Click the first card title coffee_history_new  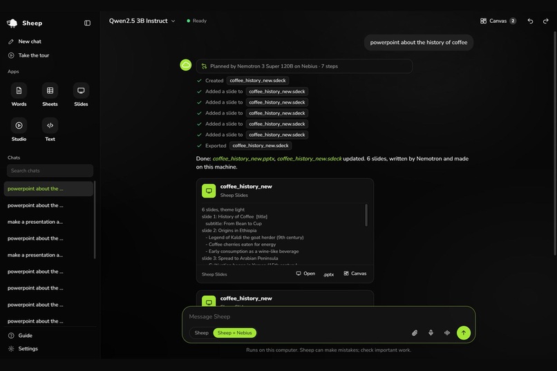pyautogui.click(x=246, y=187)
